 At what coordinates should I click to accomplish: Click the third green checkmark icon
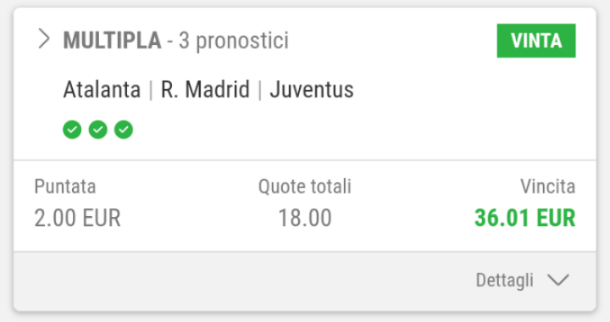pos(124,130)
